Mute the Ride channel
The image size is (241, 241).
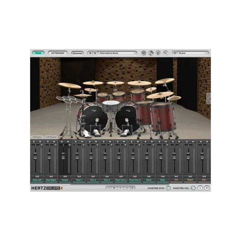tap(166, 142)
